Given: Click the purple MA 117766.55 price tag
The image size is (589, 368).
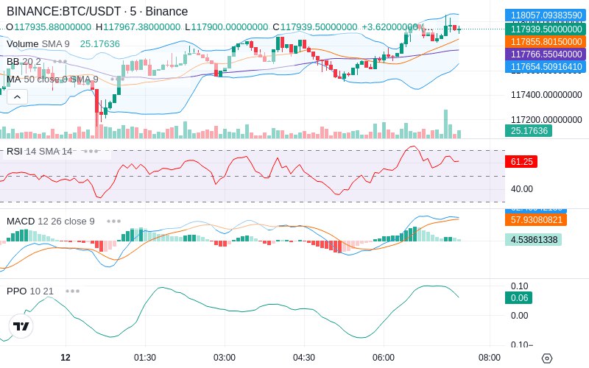Looking at the screenshot, I should pyautogui.click(x=546, y=54).
